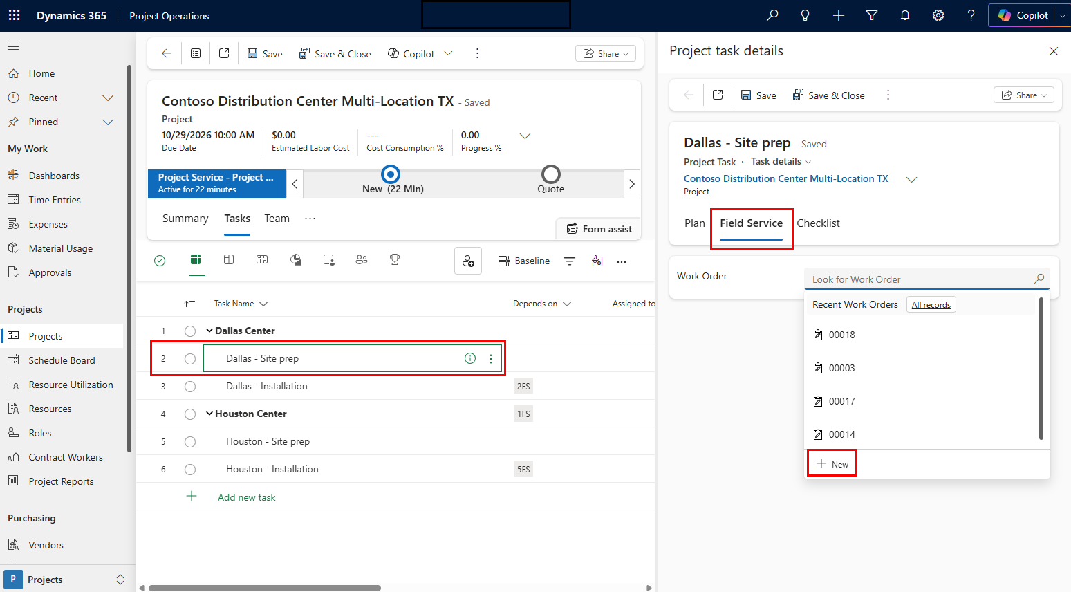Image resolution: width=1071 pixels, height=592 pixels.
Task: Click more commands ellipsis in project toolbar
Action: tap(477, 53)
